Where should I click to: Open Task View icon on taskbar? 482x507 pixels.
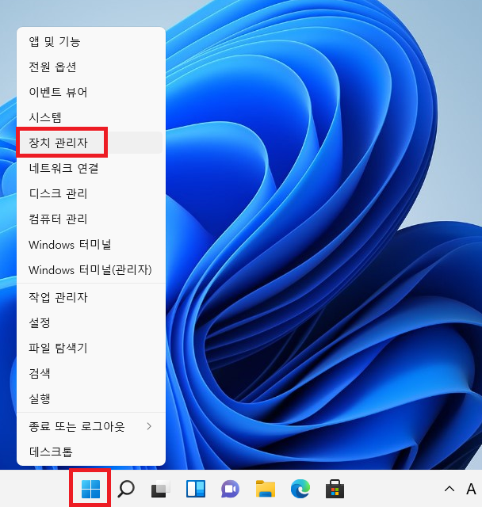pos(161,489)
